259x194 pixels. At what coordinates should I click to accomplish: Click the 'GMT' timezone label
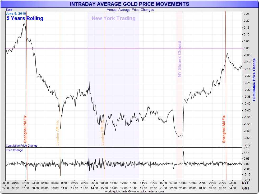pyautogui.click(x=246, y=188)
